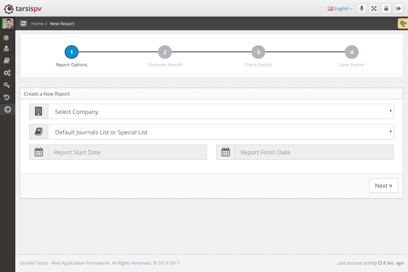Click the key icon in sidebar
This screenshot has width=408, height=272.
click(x=6, y=85)
